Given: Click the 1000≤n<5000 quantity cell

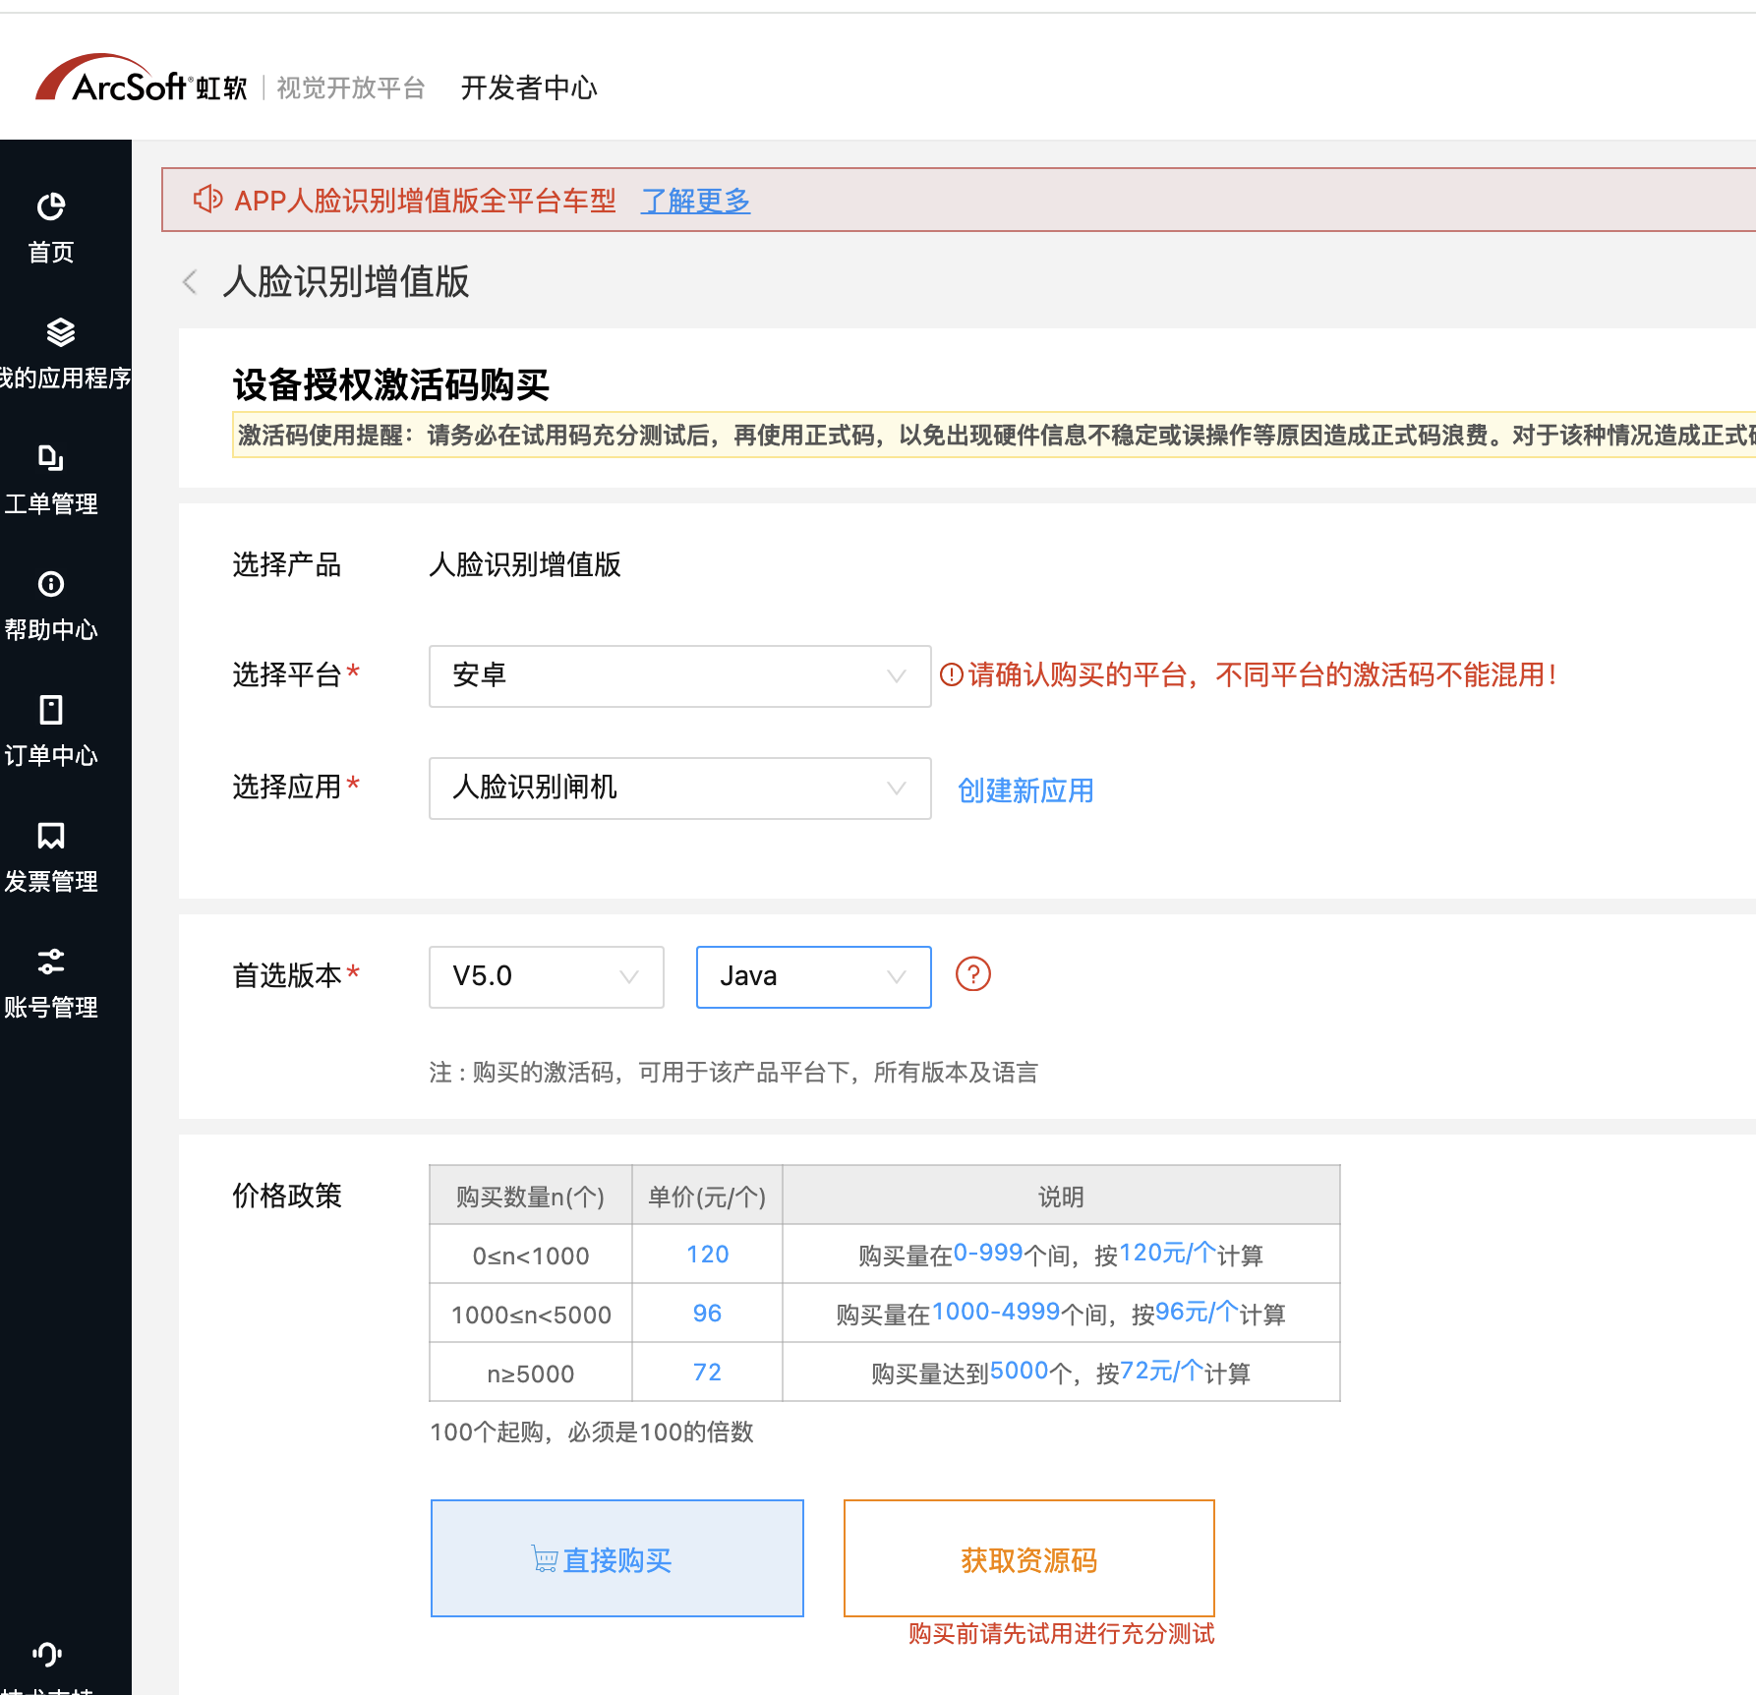Looking at the screenshot, I should tap(531, 1314).
